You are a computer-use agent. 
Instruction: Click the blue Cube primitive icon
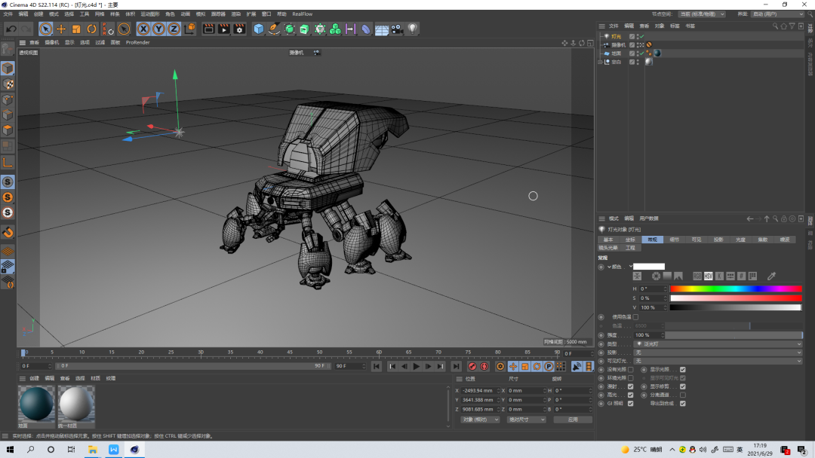pyautogui.click(x=258, y=29)
